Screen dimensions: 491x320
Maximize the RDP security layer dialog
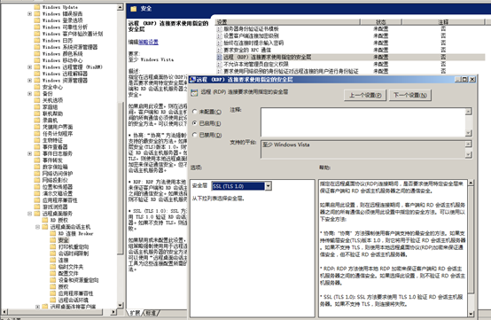(x=465, y=80)
